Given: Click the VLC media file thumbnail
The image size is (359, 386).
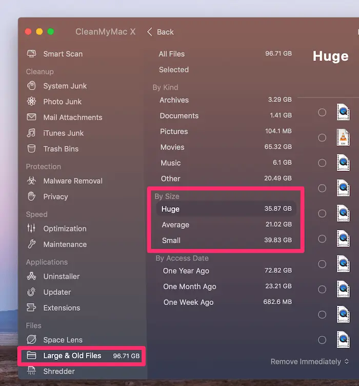Looking at the screenshot, I should 343,137.
